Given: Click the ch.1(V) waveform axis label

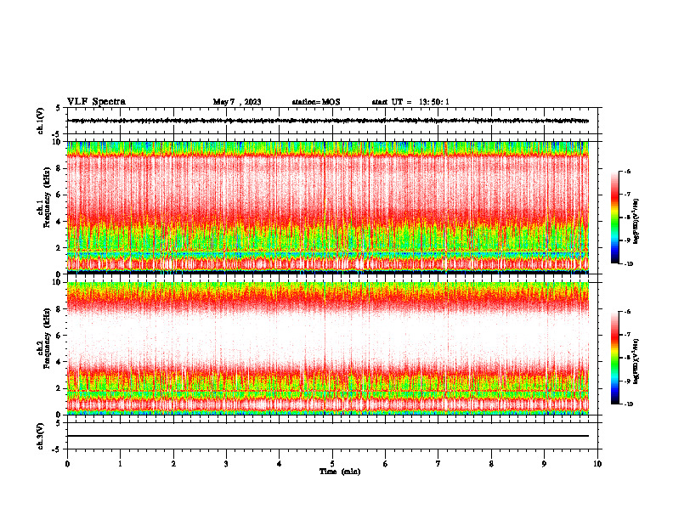Looking at the screenshot, I should [41, 121].
